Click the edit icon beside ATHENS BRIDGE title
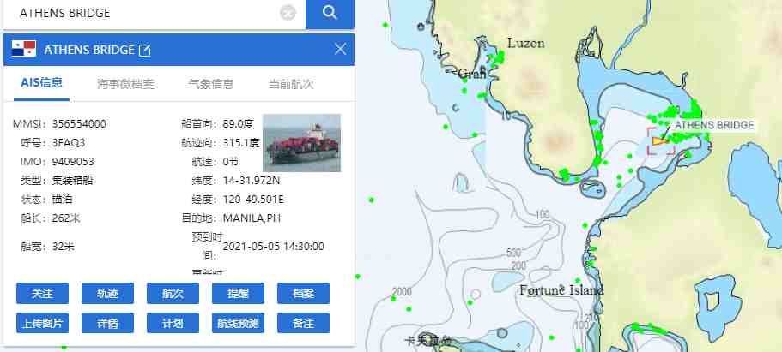 (144, 50)
